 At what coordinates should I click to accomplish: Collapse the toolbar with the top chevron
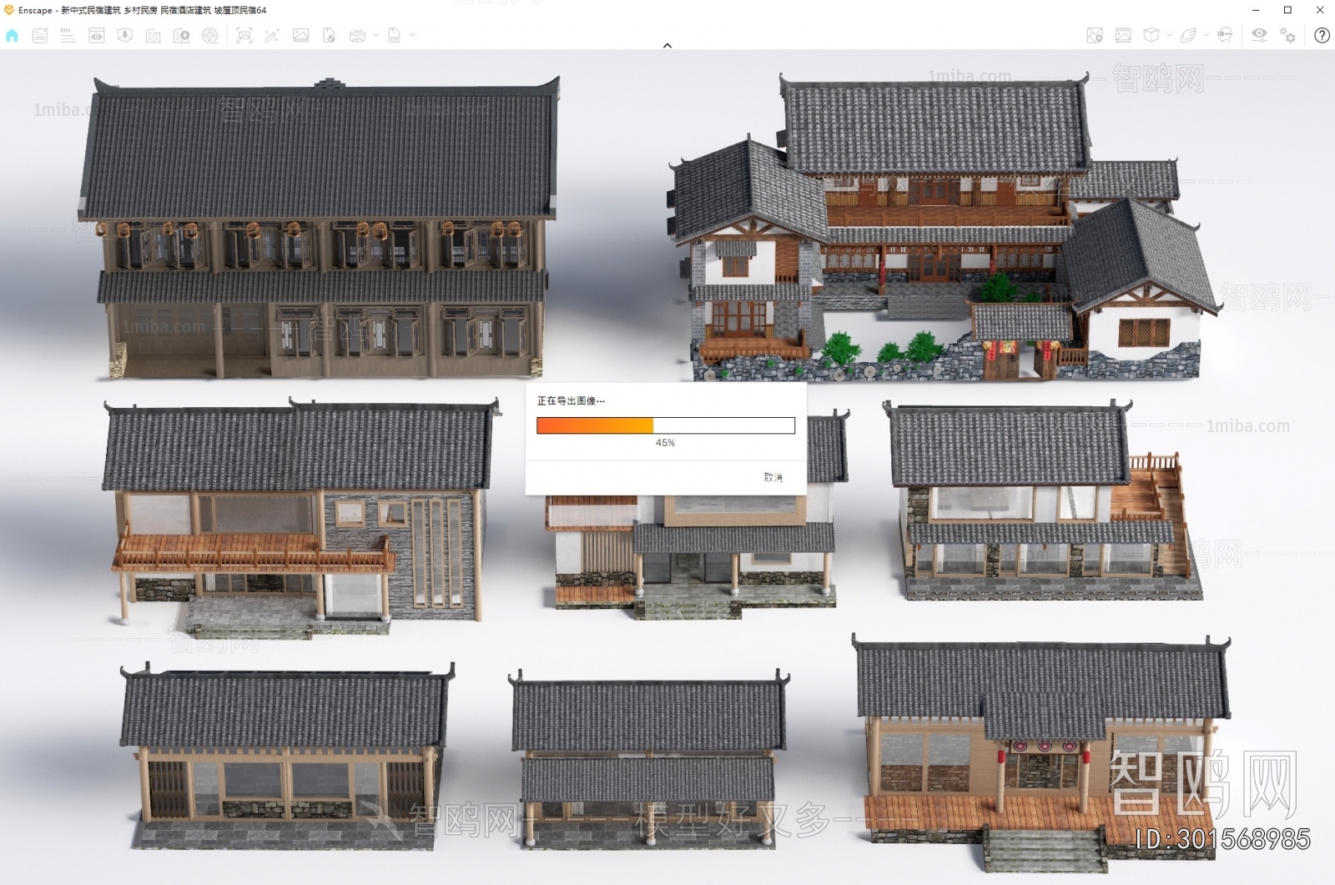(x=667, y=45)
